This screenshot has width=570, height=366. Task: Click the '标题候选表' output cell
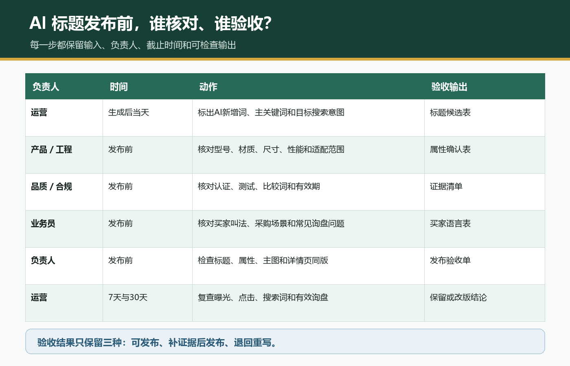[484, 118]
